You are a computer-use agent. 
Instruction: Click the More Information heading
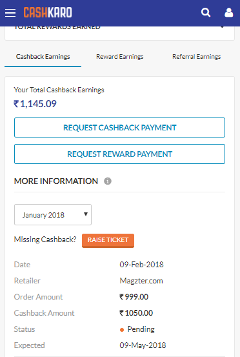[x=56, y=181]
